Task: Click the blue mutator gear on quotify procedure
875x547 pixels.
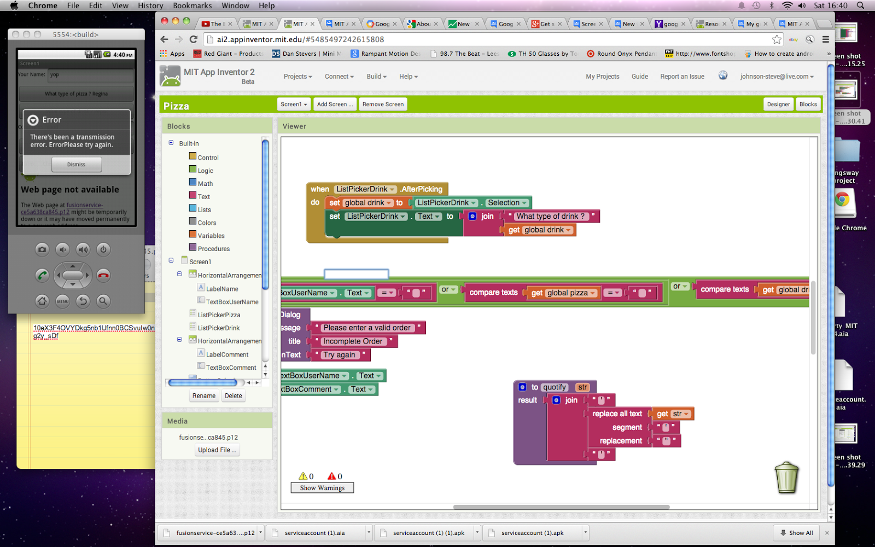Action: click(522, 387)
